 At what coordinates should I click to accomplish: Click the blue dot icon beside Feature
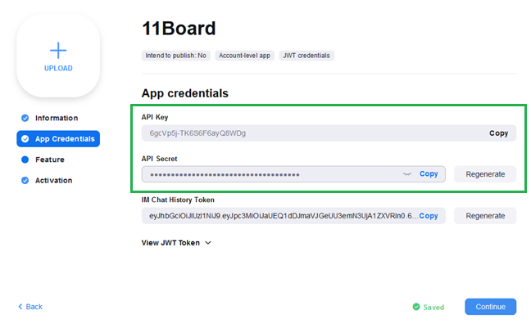click(25, 160)
